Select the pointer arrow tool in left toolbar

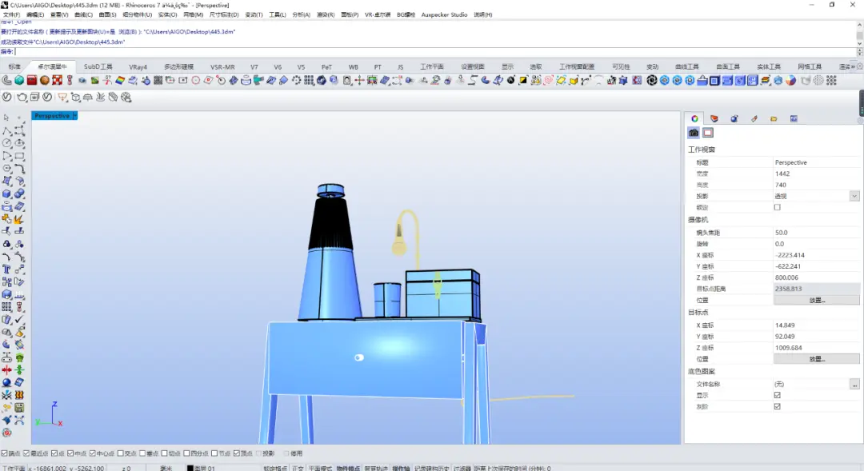(x=6, y=118)
